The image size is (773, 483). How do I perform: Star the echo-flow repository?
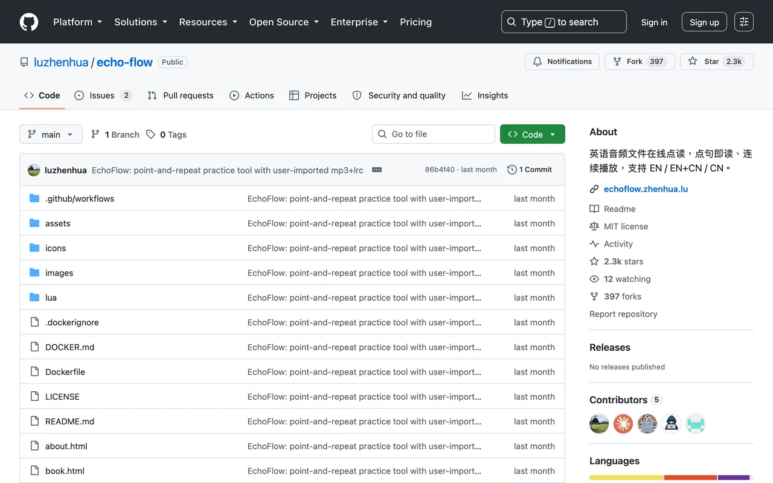(x=717, y=62)
